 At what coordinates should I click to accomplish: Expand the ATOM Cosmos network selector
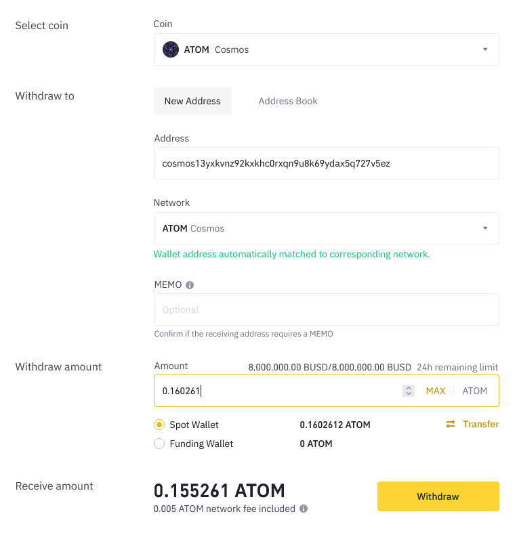pos(327,228)
